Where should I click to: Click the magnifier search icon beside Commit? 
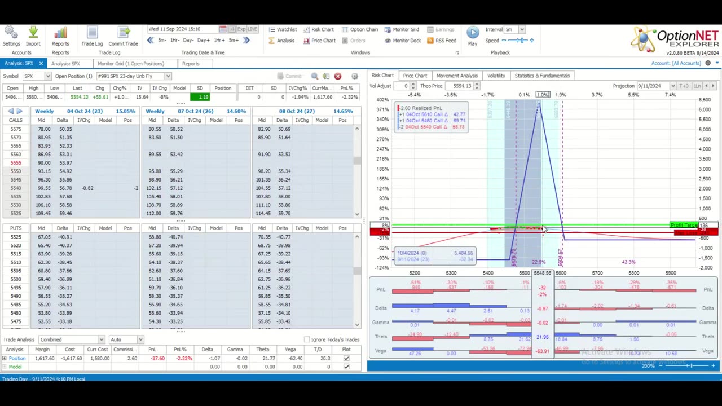click(315, 76)
